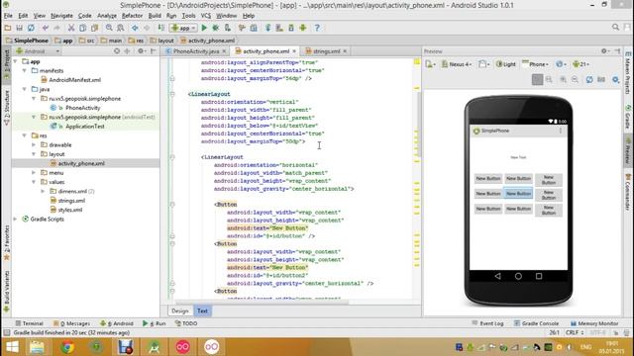Switch to strings.xml editor tab
Viewport: 634px width, 356px height.
pos(326,51)
